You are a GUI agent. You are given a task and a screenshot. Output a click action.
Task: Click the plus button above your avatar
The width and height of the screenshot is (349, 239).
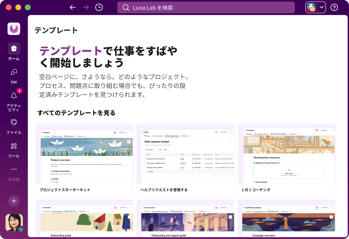click(x=14, y=201)
